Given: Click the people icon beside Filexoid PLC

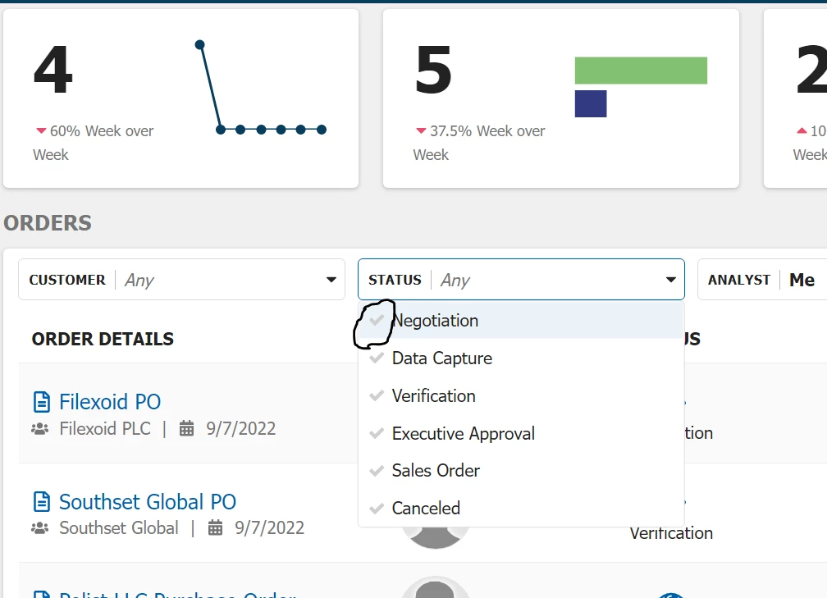Looking at the screenshot, I should 40,429.
